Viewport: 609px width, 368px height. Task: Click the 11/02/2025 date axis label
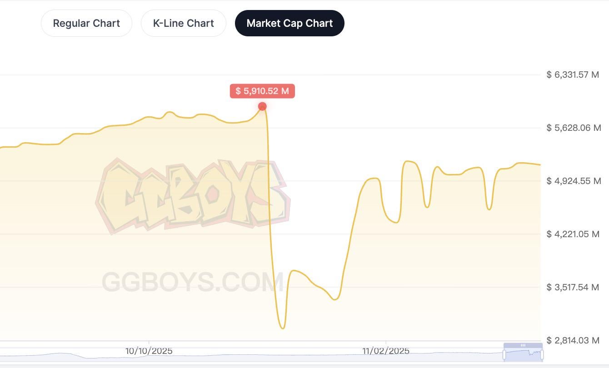click(x=386, y=351)
